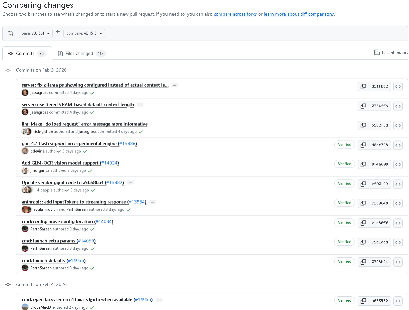Open the compare: v0.15.5 dropdown

point(84,33)
